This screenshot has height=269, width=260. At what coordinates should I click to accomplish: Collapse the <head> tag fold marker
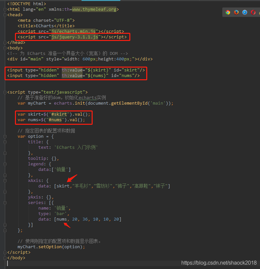pos(4,15)
